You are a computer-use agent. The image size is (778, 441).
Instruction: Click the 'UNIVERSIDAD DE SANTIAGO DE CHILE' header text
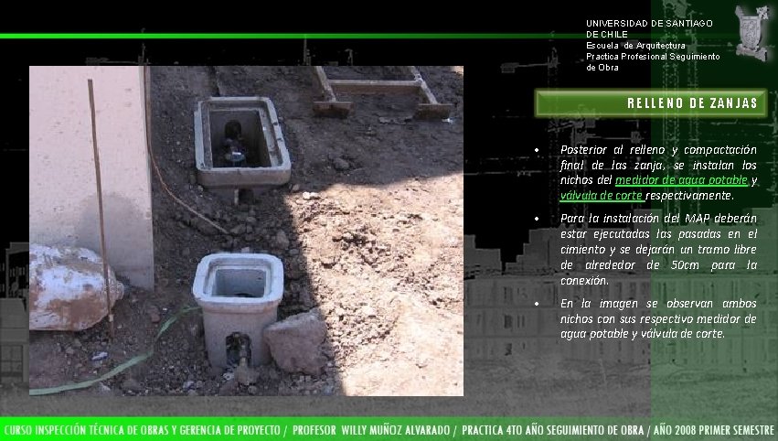point(649,28)
